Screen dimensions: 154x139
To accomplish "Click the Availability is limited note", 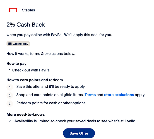I will 75,121.
